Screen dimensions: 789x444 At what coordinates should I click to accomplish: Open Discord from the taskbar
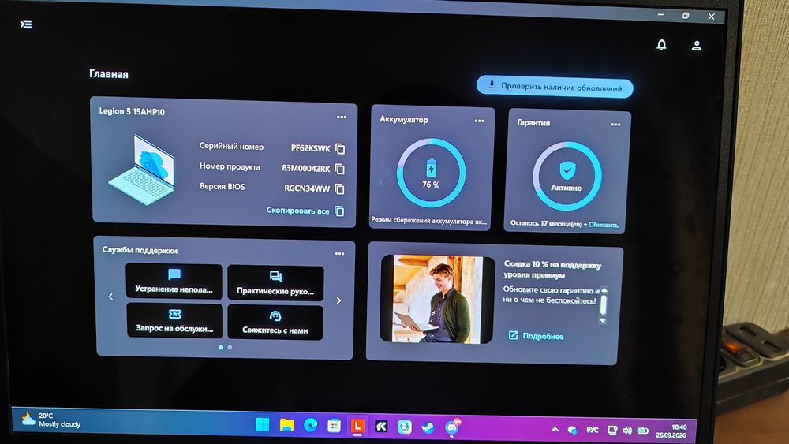(452, 427)
